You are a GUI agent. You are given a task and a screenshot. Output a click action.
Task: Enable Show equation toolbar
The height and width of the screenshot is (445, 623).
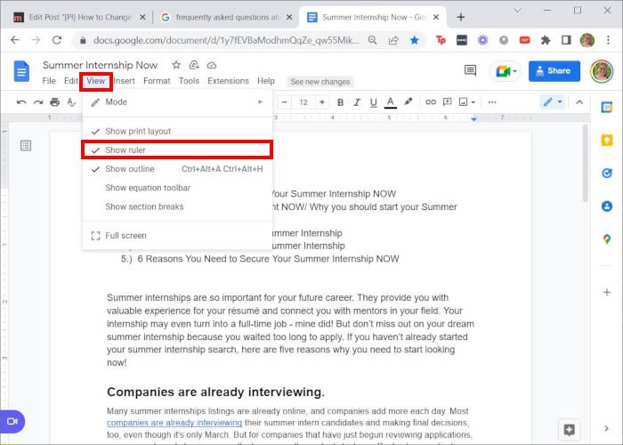click(177, 188)
